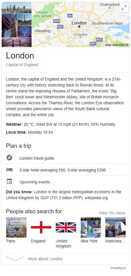Click the London marker on the map
The image size is (131, 276).
pyautogui.click(x=79, y=26)
